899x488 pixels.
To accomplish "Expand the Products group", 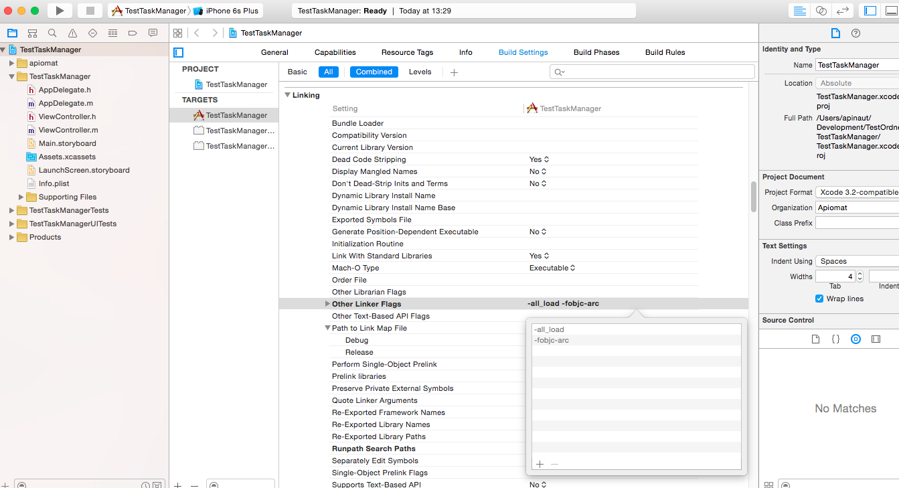I will tap(11, 237).
